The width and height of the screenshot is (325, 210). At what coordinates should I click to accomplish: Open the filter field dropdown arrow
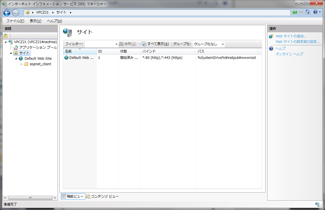click(116, 44)
